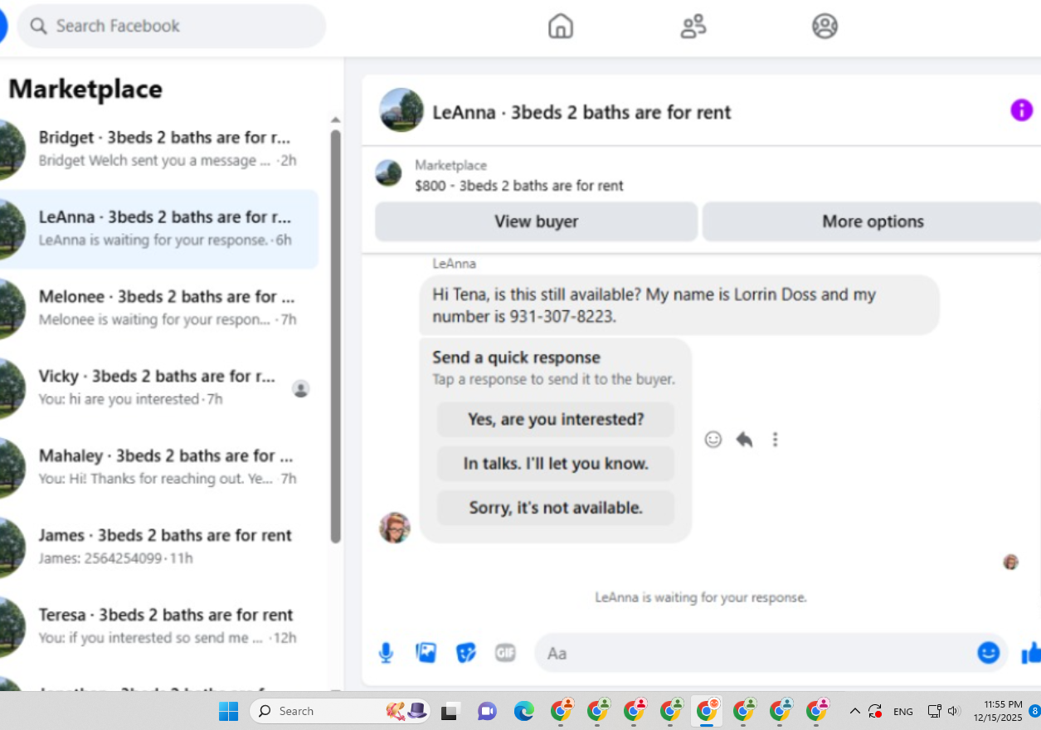The image size is (1041, 730).
Task: Switch to the active Chrome window in taskbar
Action: coord(708,711)
